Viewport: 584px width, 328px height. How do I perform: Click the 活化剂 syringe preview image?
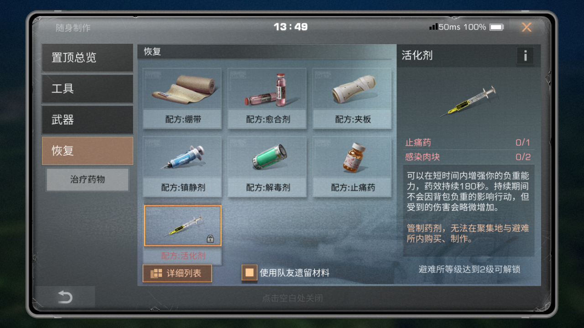(x=468, y=101)
